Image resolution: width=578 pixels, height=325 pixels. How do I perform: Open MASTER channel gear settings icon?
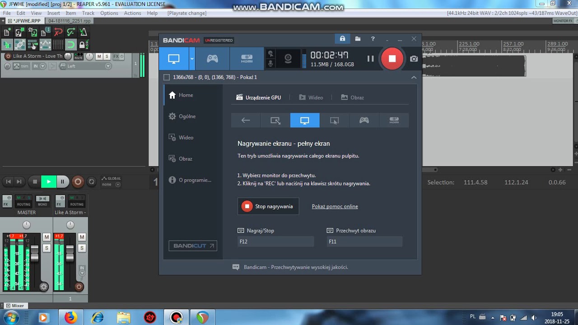(x=44, y=287)
